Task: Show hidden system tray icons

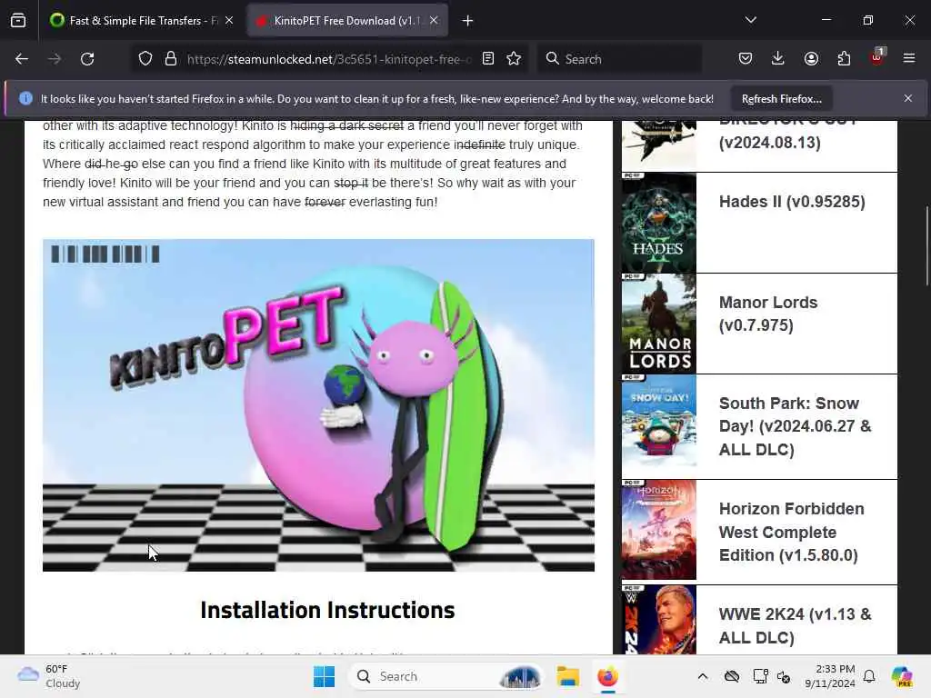Action: tap(703, 676)
